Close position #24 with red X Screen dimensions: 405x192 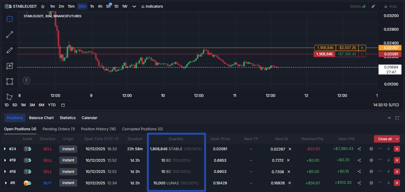coord(397,149)
